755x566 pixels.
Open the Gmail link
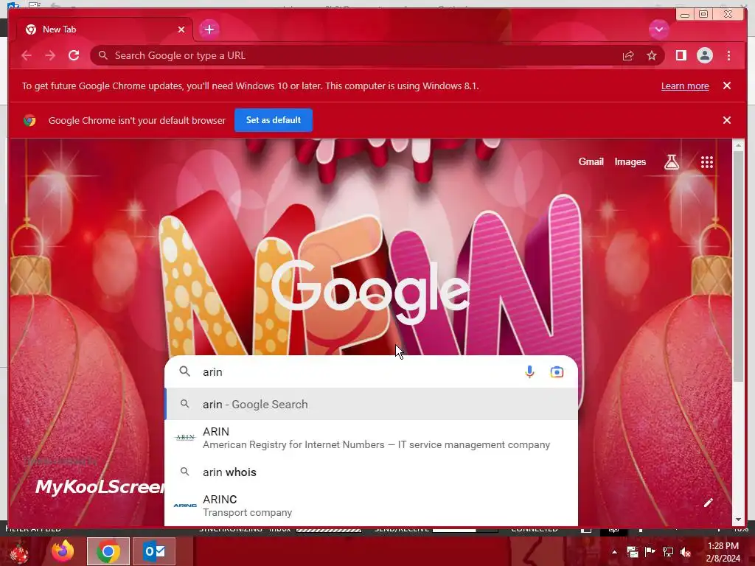(x=591, y=161)
